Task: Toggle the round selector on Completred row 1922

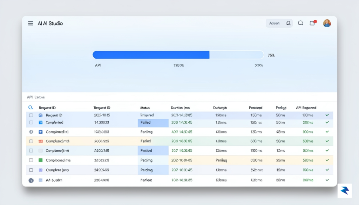Action: [x=31, y=132]
